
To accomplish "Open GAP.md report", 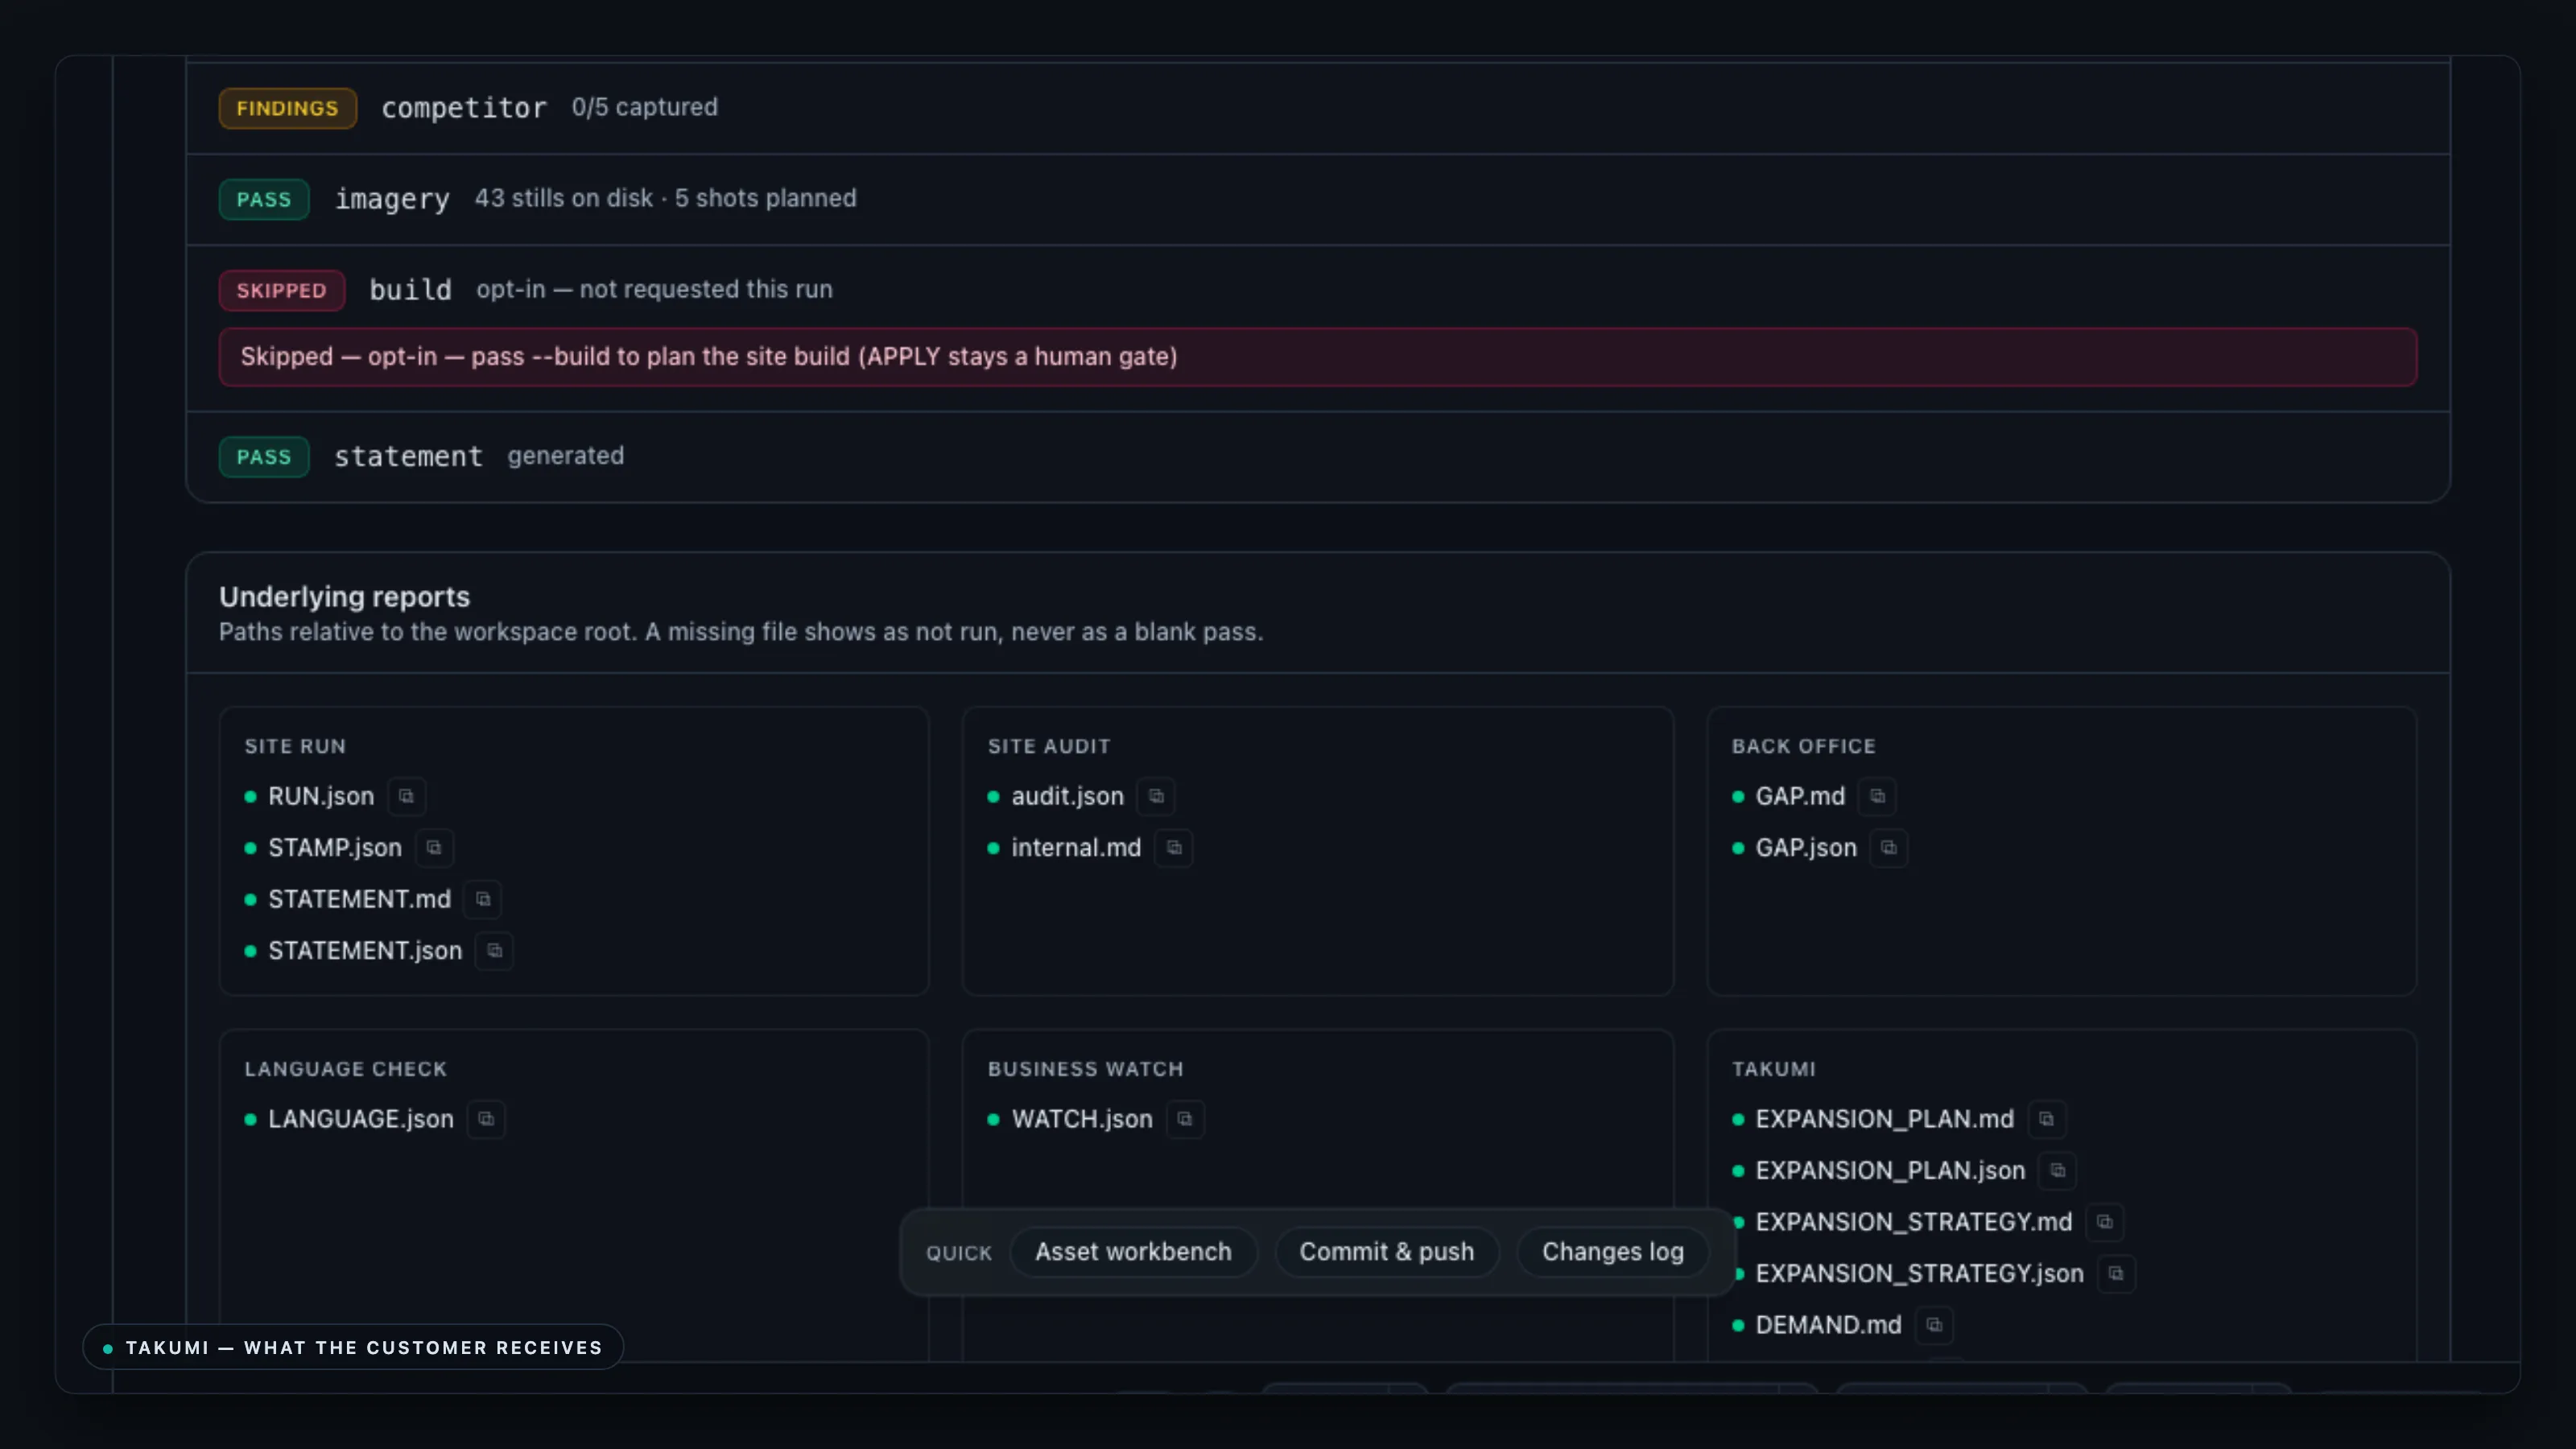I will click(1800, 796).
